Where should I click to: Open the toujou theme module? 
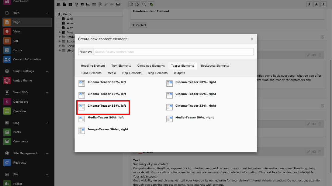pyautogui.click(x=7, y=81)
